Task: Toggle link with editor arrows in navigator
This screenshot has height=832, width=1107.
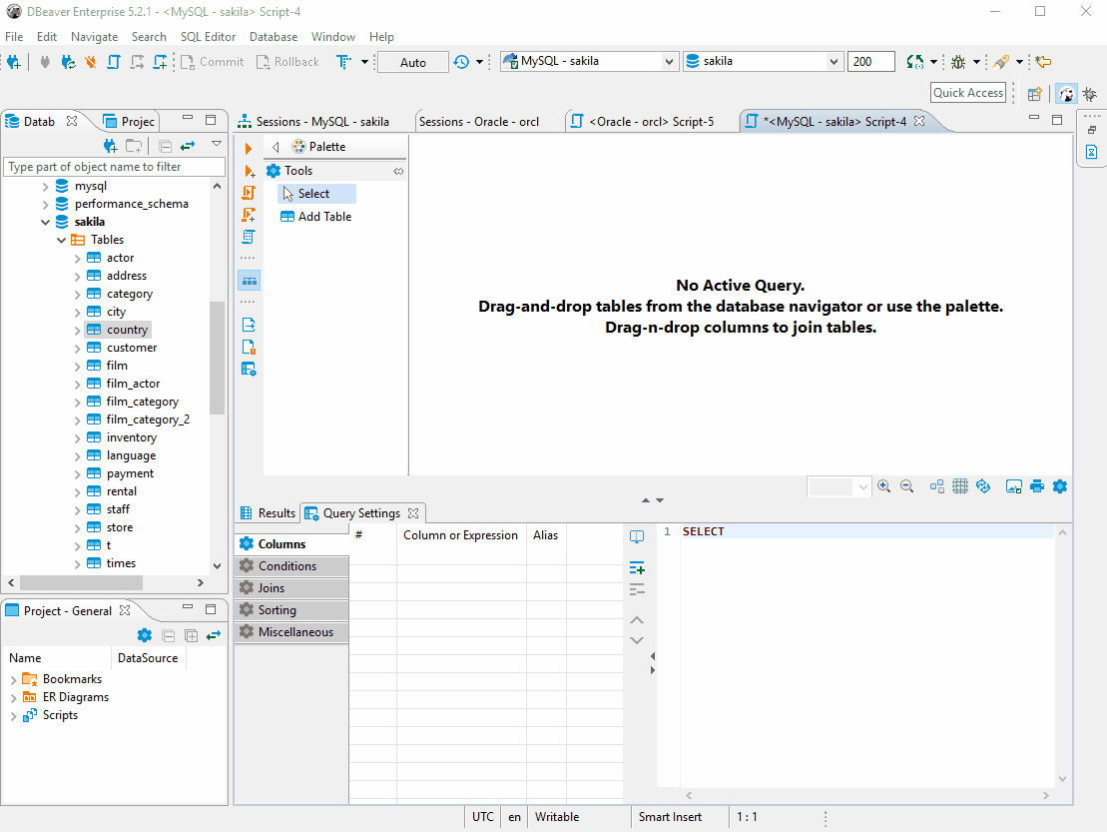Action: pyautogui.click(x=187, y=146)
